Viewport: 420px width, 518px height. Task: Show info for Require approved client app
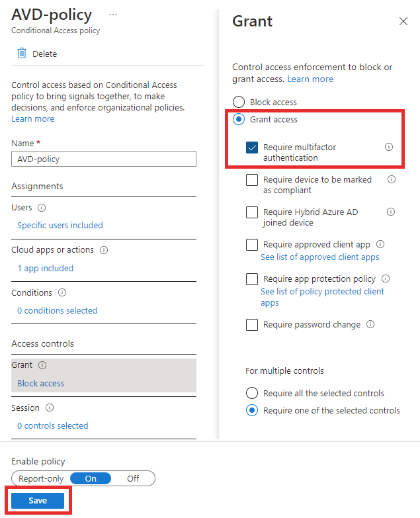tap(380, 244)
